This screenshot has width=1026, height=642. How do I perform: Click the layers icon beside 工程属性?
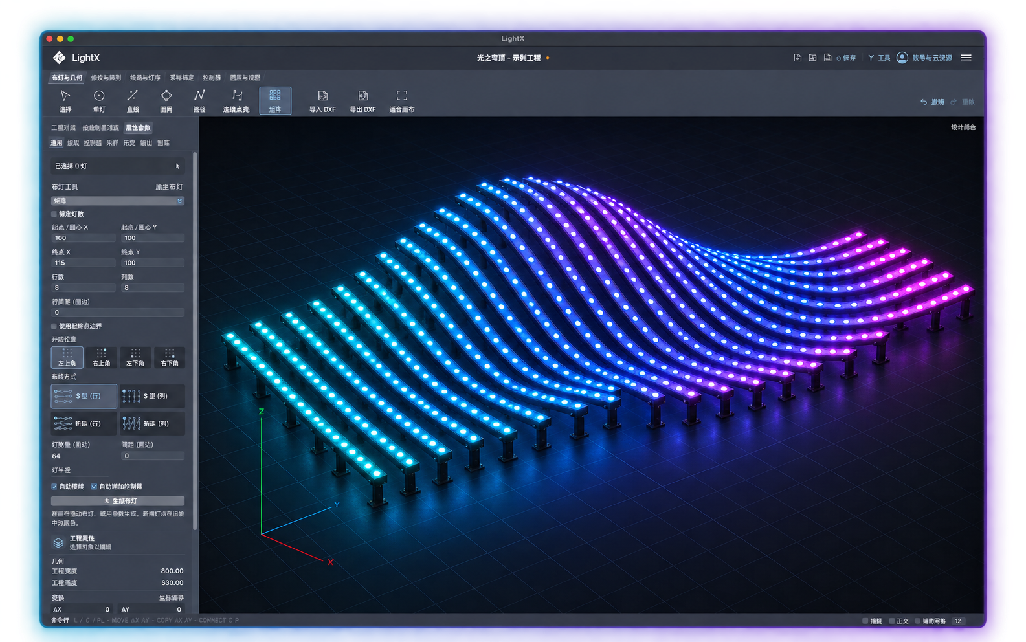point(58,542)
